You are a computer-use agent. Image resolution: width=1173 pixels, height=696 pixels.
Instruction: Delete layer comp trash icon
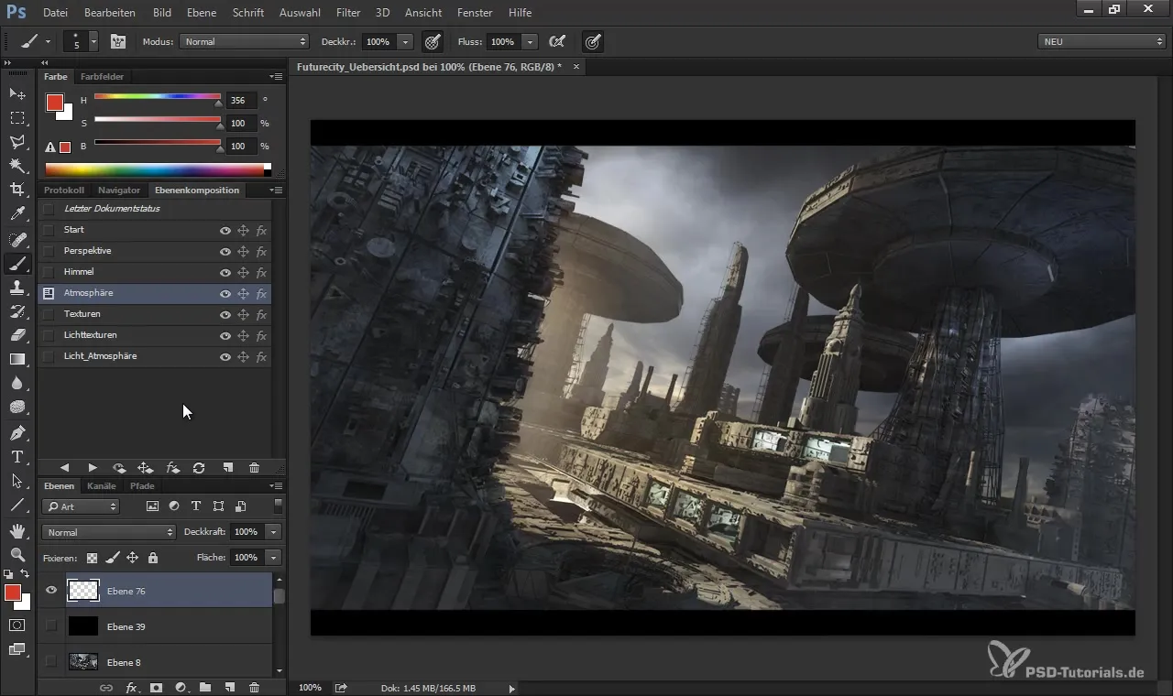[x=255, y=468]
